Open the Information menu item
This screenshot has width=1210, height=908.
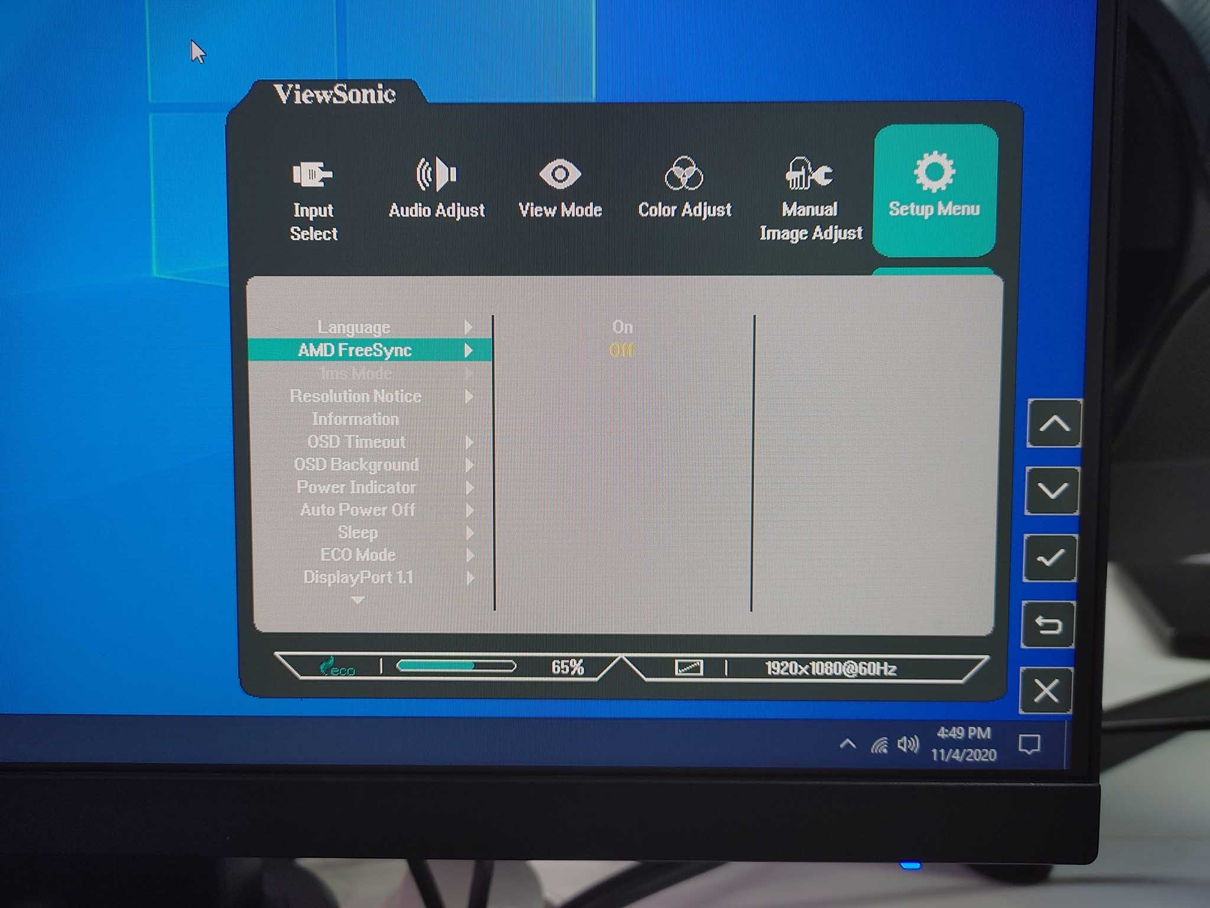coord(356,419)
